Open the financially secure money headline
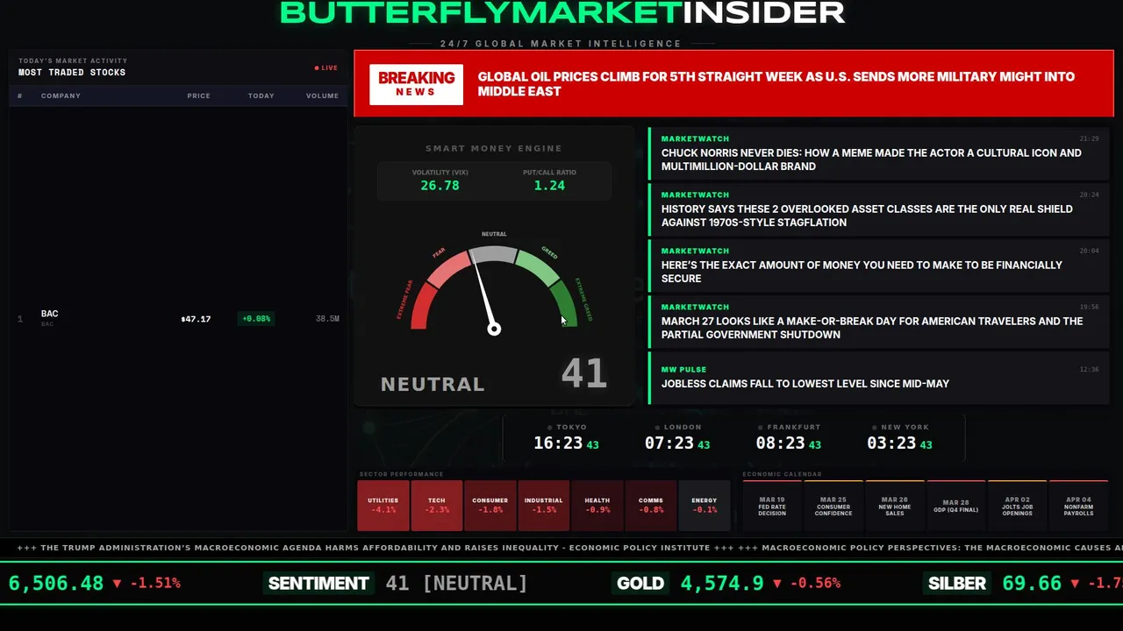 (x=879, y=265)
